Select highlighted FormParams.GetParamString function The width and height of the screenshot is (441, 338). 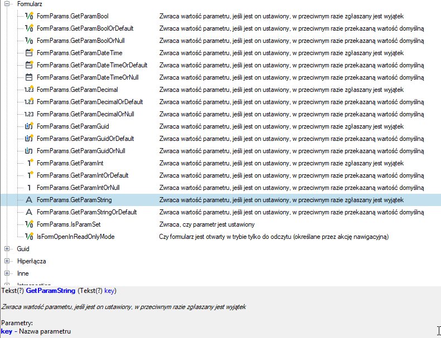click(74, 200)
